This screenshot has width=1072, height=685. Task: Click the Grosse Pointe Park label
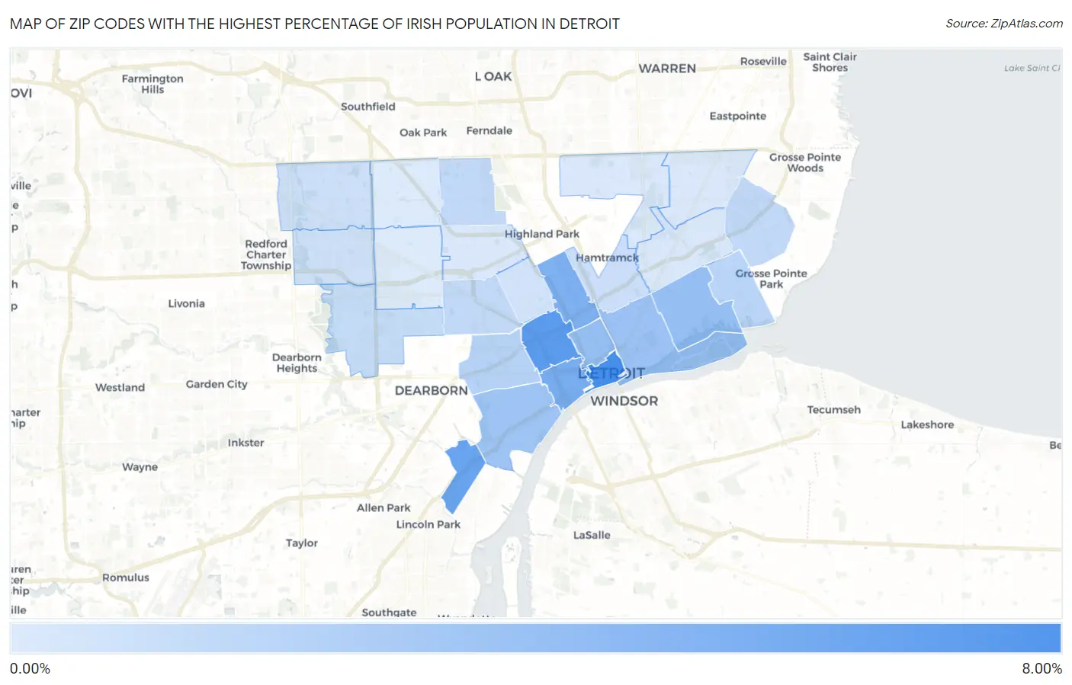[x=771, y=279]
